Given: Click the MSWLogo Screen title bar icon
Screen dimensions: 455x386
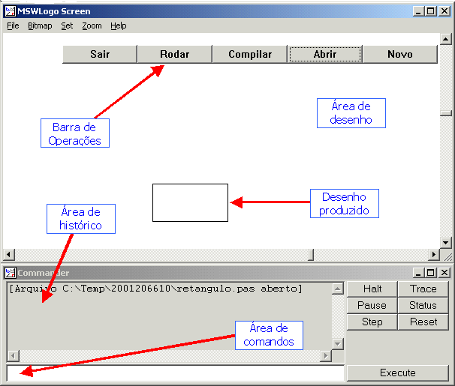Looking at the screenshot, I should point(11,11).
